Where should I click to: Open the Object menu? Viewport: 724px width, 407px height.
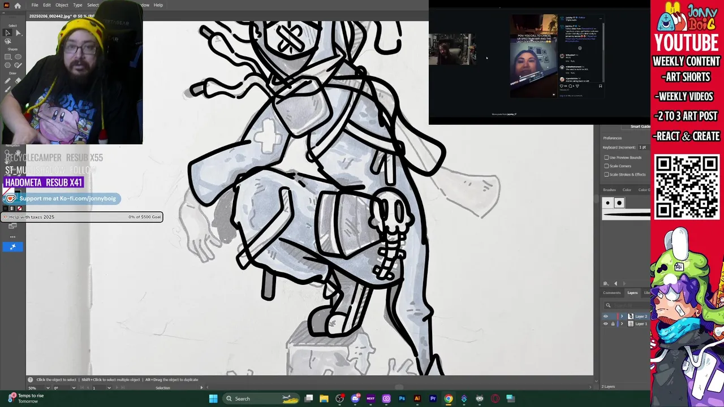click(x=62, y=5)
